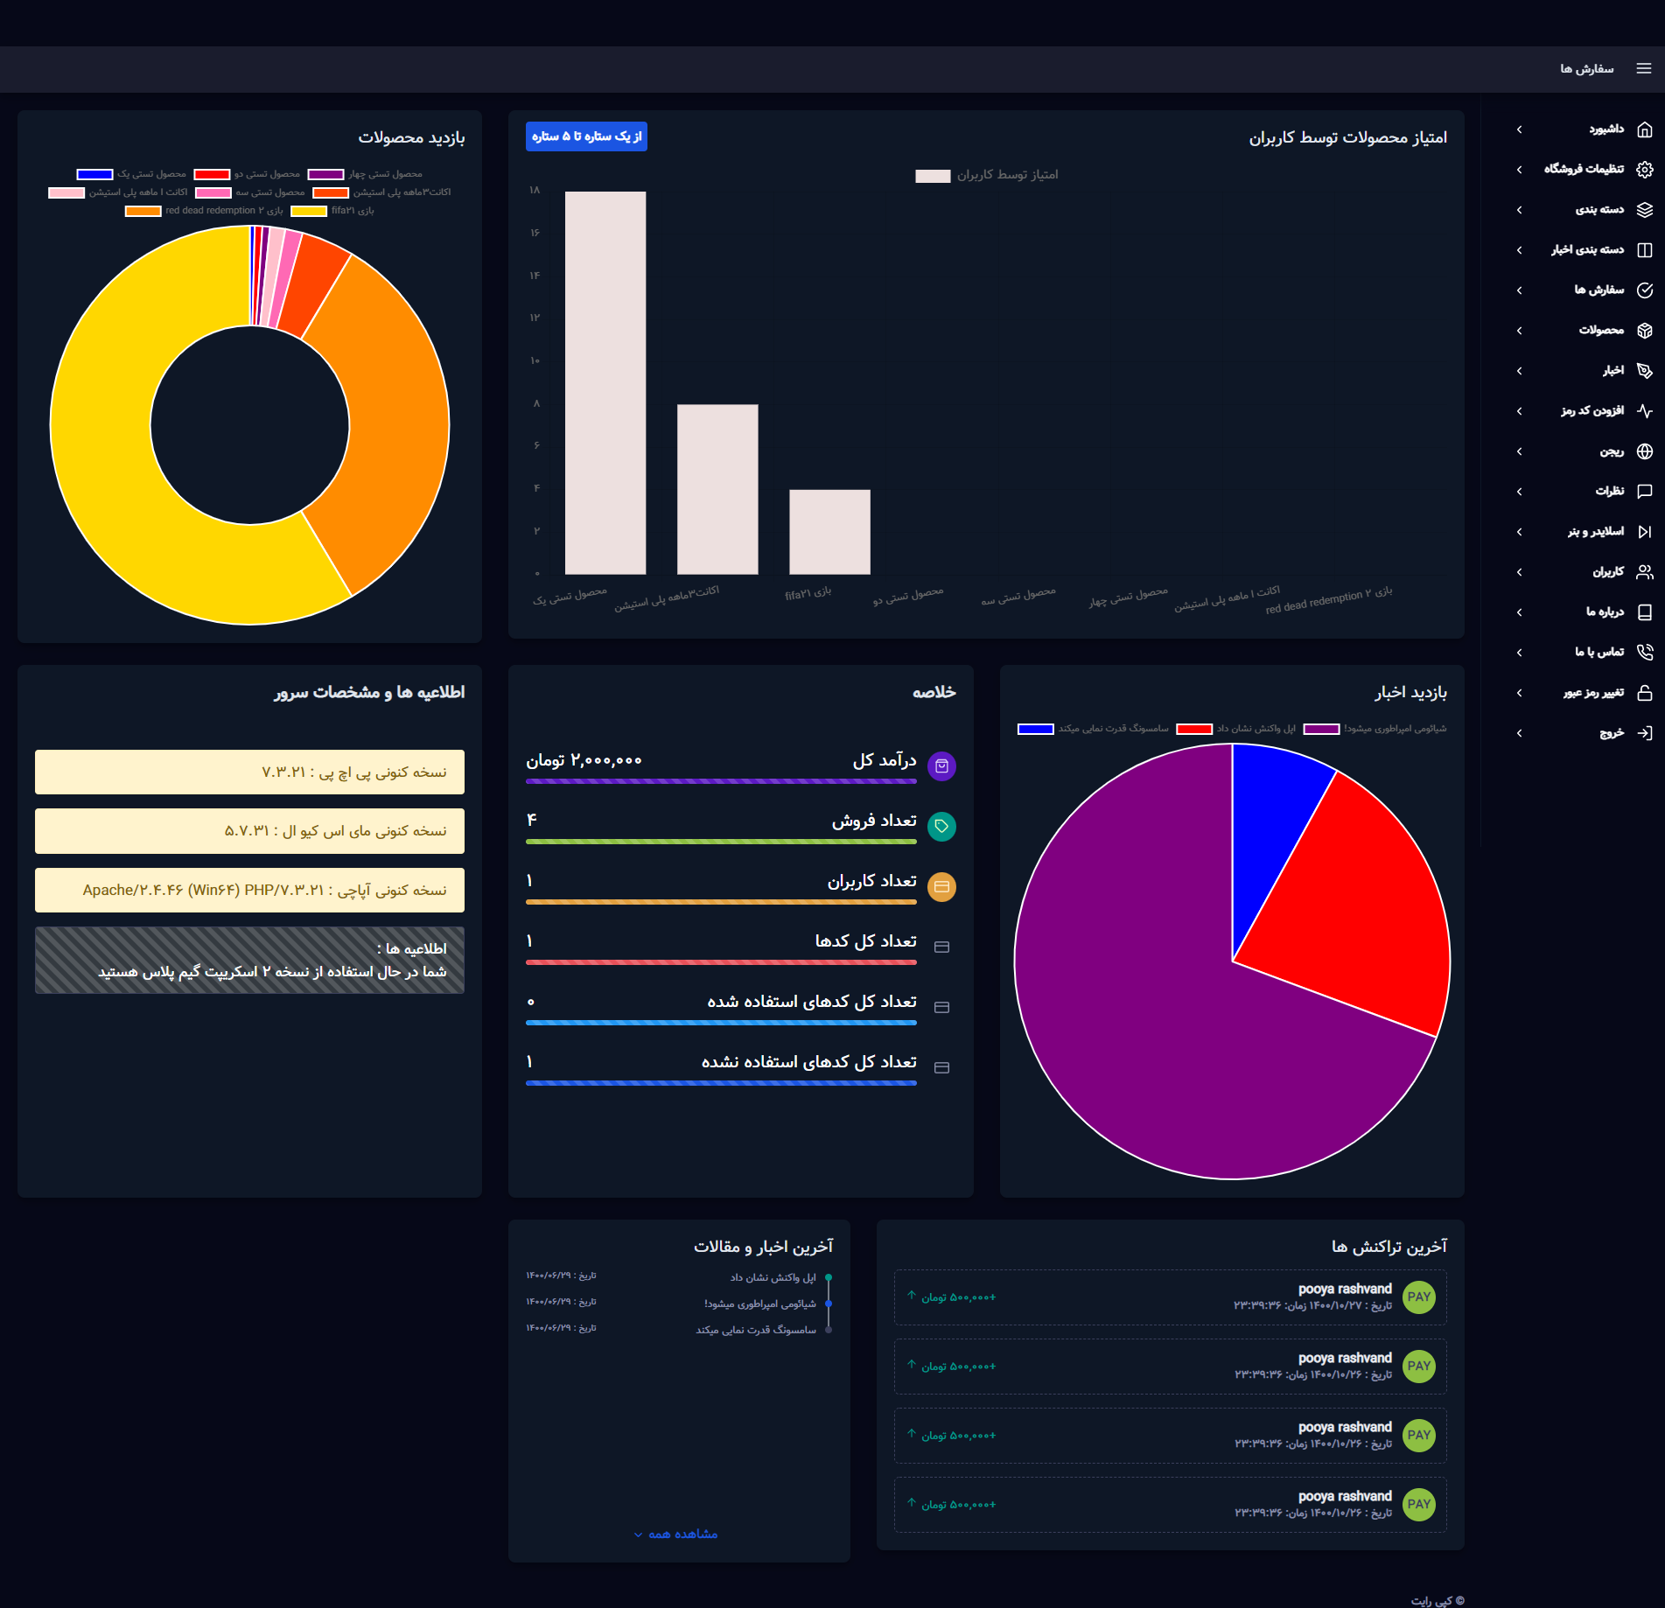This screenshot has height=1608, width=1665.
Task: Click the store settings gear icon
Action: [x=1644, y=170]
